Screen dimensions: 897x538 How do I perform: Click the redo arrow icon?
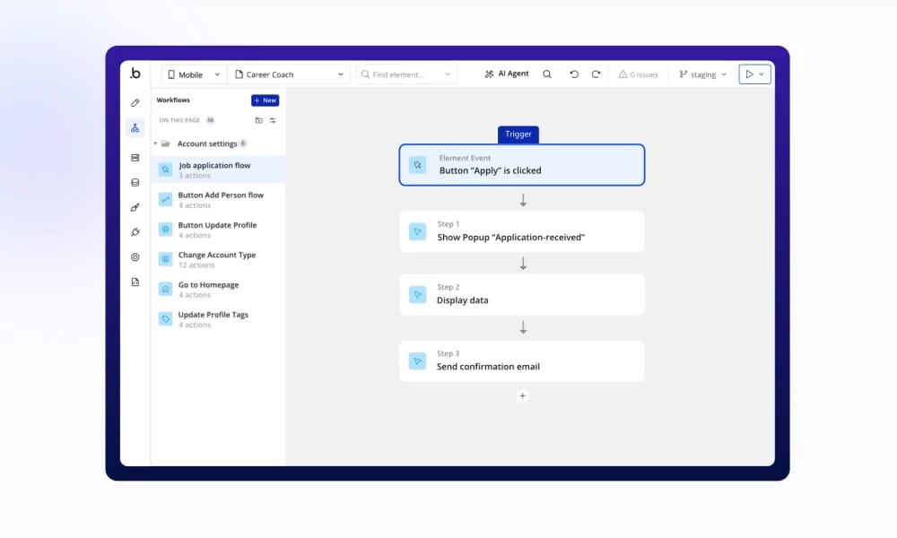pos(596,74)
